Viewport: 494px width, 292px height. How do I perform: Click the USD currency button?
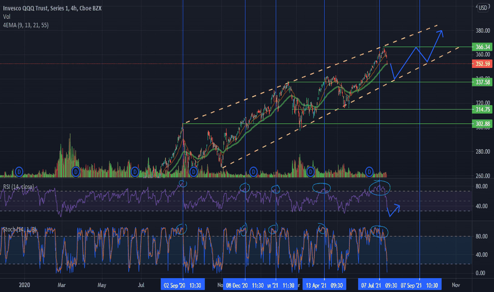pyautogui.click(x=483, y=8)
